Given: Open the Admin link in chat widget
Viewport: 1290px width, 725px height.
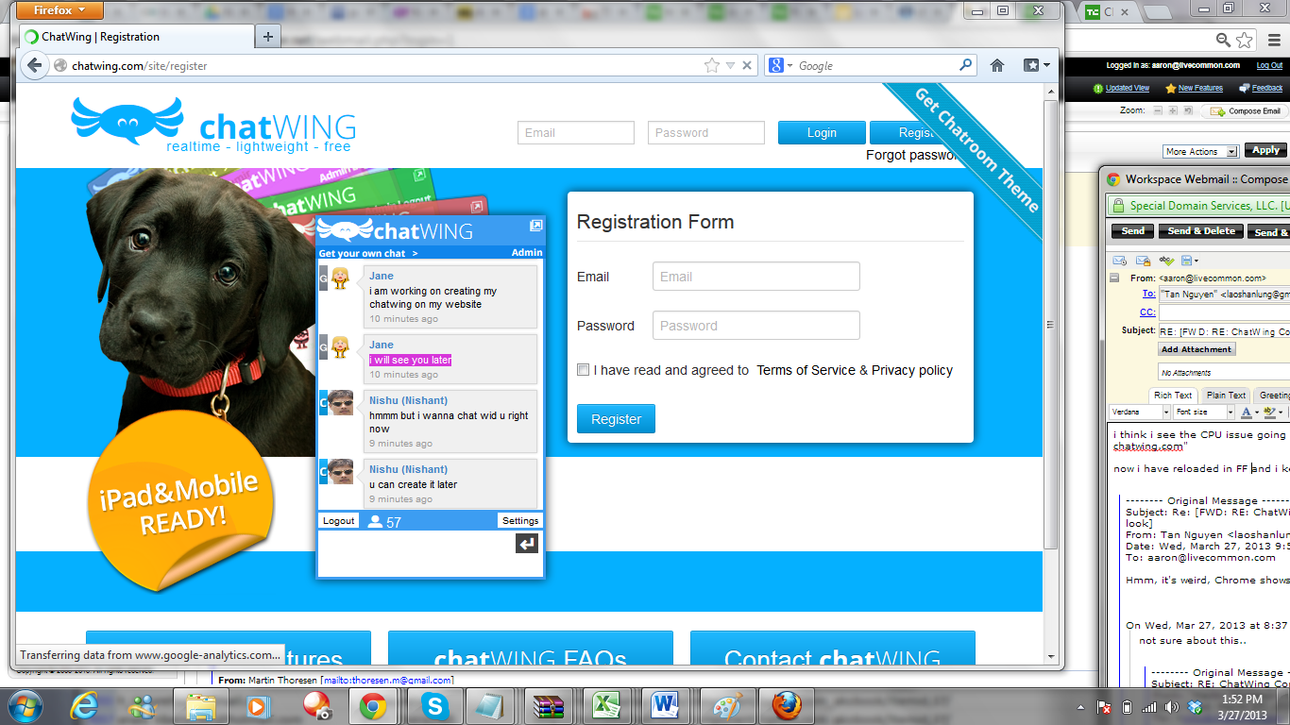Looking at the screenshot, I should [x=527, y=253].
